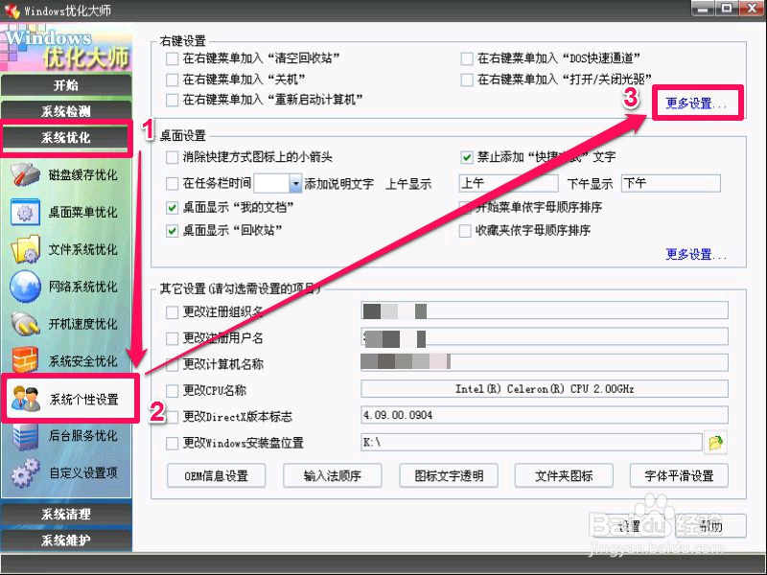The image size is (767, 575).
Task: Uncheck 禁止添加“快捷方式”文字 checkbox
Action: point(467,157)
